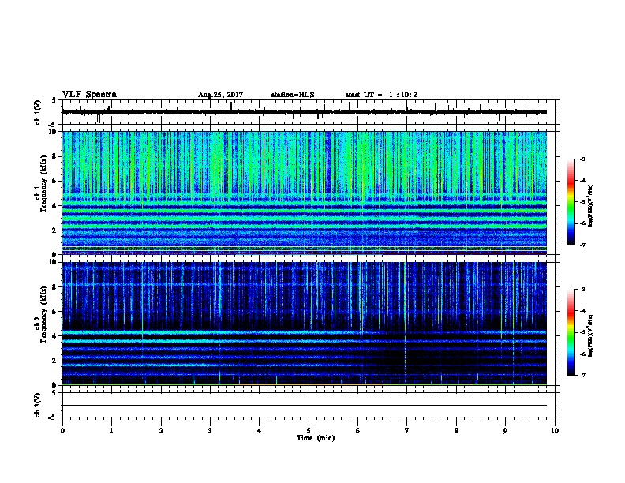Click time axis tick label "5"
This screenshot has height=483, width=625.
click(309, 431)
